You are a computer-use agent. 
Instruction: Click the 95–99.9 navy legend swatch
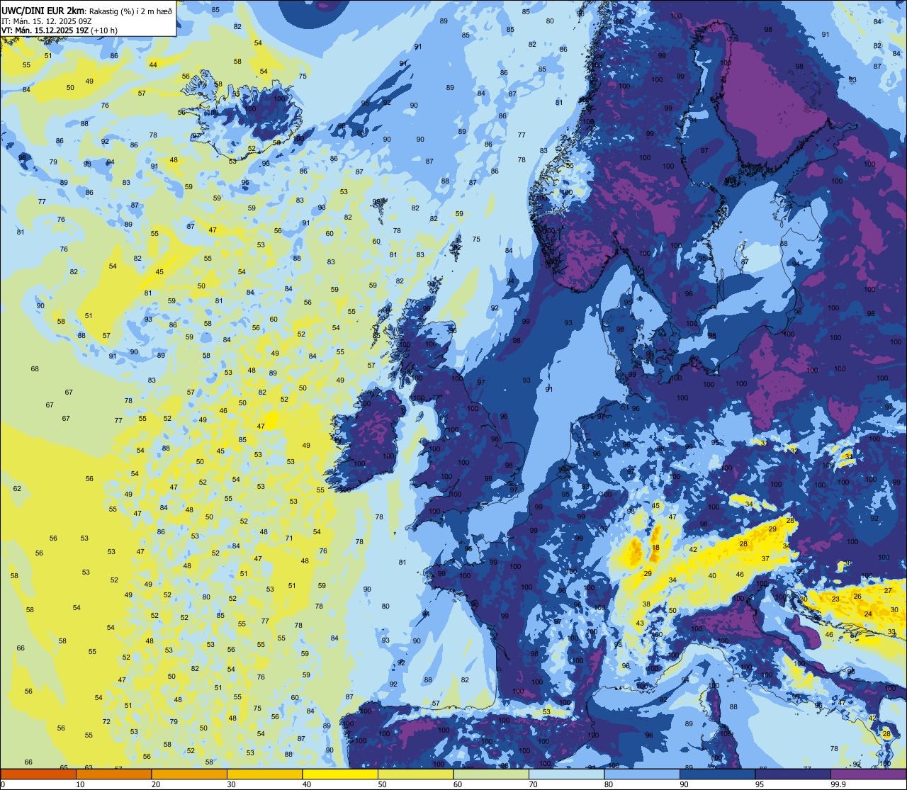pyautogui.click(x=793, y=774)
